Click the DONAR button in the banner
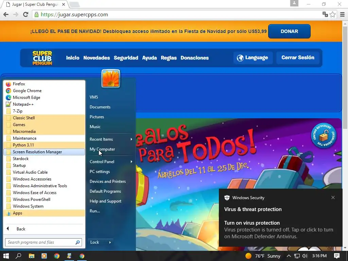The width and height of the screenshot is (348, 261). tap(289, 31)
